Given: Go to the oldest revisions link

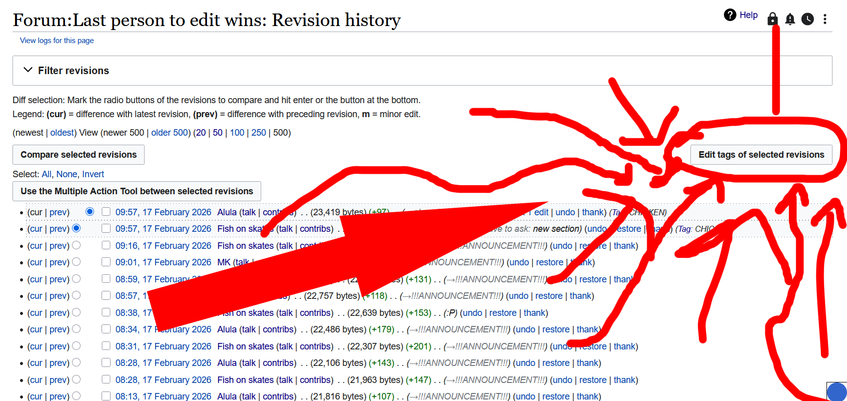Looking at the screenshot, I should pyautogui.click(x=62, y=133).
